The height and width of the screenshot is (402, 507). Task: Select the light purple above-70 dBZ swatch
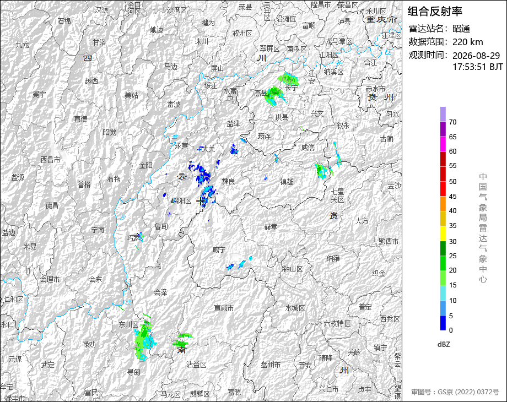coord(443,115)
